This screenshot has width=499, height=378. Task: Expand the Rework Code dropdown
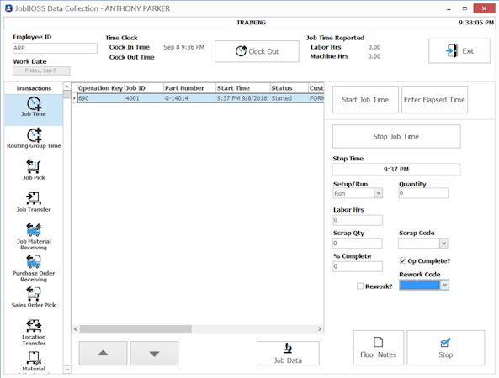[444, 285]
